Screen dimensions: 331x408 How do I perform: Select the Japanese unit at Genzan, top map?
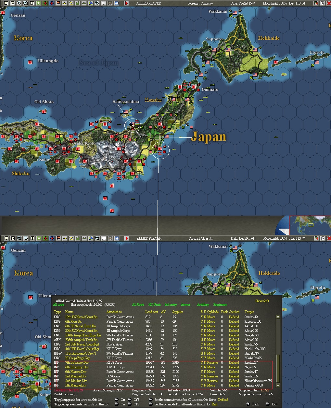click(3, 13)
